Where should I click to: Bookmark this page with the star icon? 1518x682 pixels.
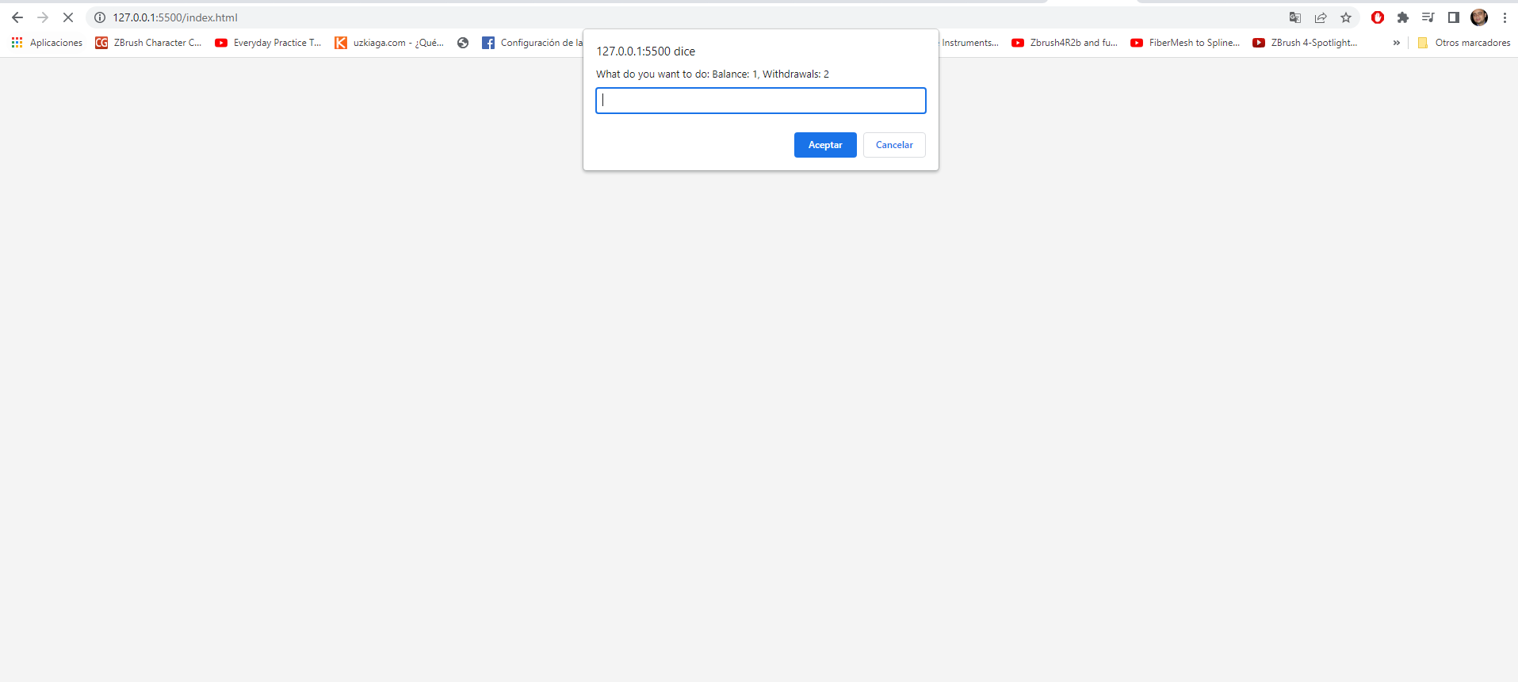(1346, 17)
